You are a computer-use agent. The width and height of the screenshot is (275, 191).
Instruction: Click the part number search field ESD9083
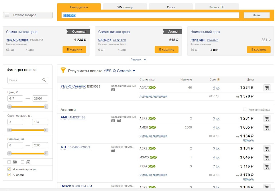(x=150, y=15)
